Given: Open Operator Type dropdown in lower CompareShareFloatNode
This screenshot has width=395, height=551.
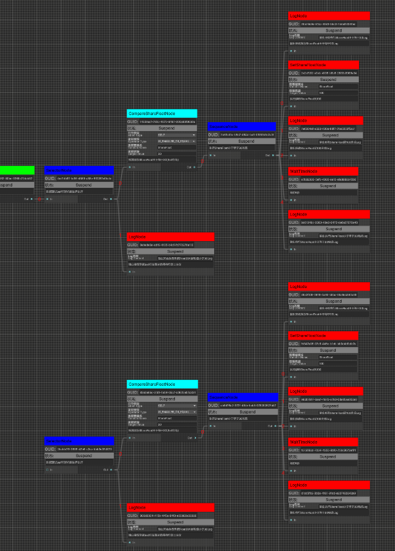Looking at the screenshot, I should pos(176,412).
